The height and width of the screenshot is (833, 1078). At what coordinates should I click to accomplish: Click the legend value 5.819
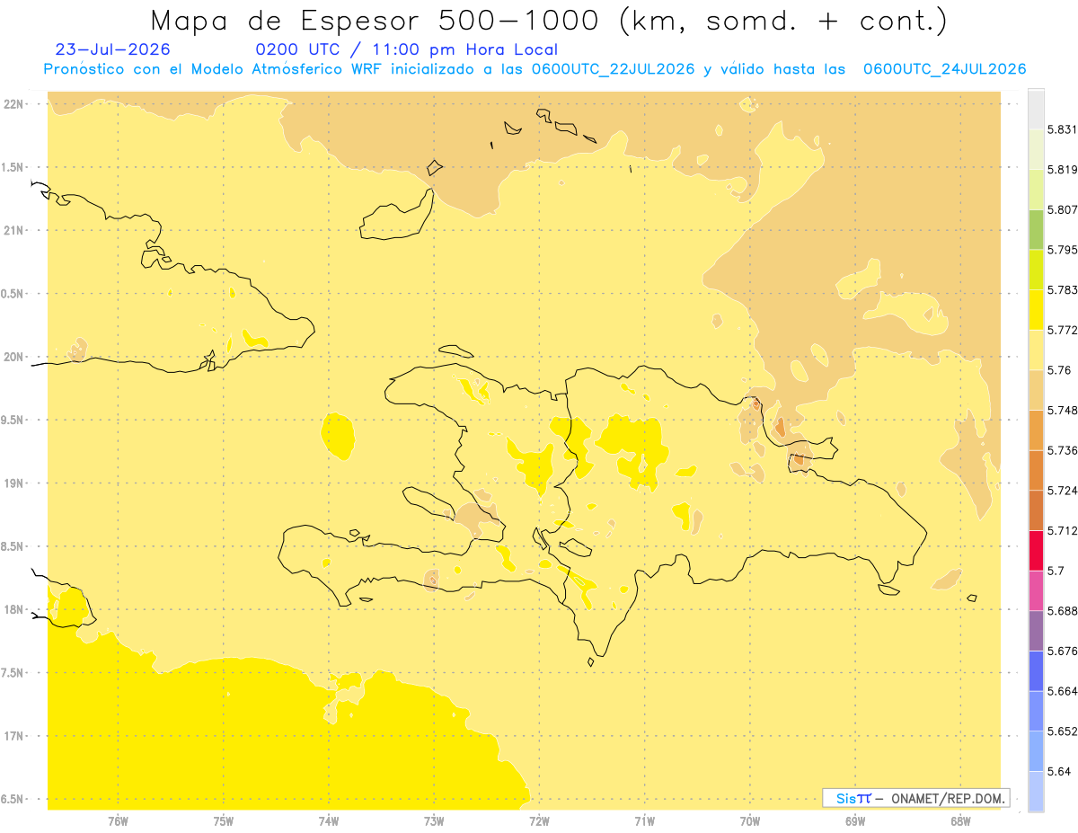point(1062,170)
